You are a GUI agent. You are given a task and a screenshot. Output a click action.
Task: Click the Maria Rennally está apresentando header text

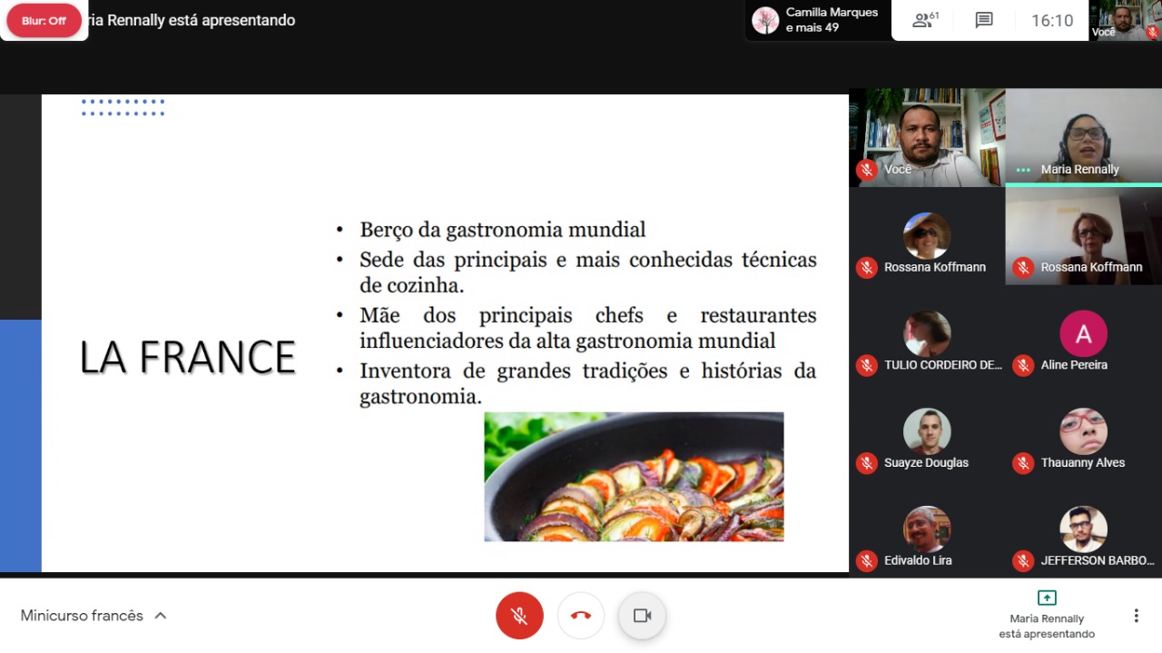(x=192, y=20)
